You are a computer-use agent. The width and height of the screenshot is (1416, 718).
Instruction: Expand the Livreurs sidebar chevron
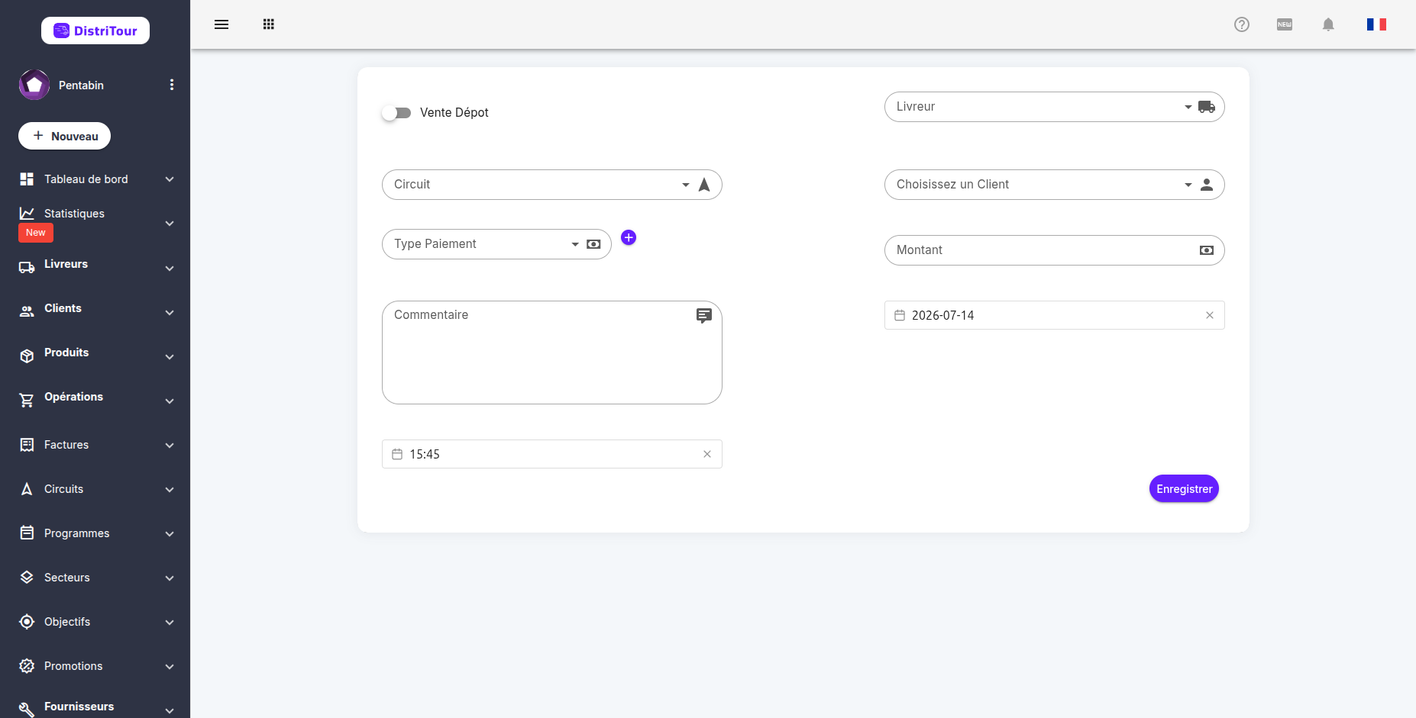click(x=170, y=269)
